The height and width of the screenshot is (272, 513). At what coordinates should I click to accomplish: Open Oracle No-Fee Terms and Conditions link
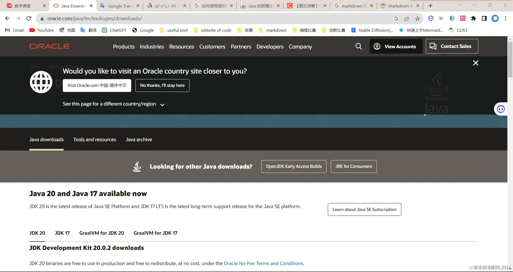point(263,263)
